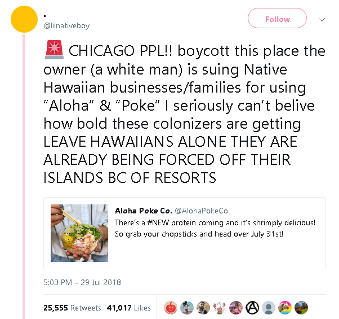Viewport: 339px width, 319px height.
Task: Click the tweet timestamp 5:03 PM - 29 Jul 2018
Action: click(x=82, y=282)
